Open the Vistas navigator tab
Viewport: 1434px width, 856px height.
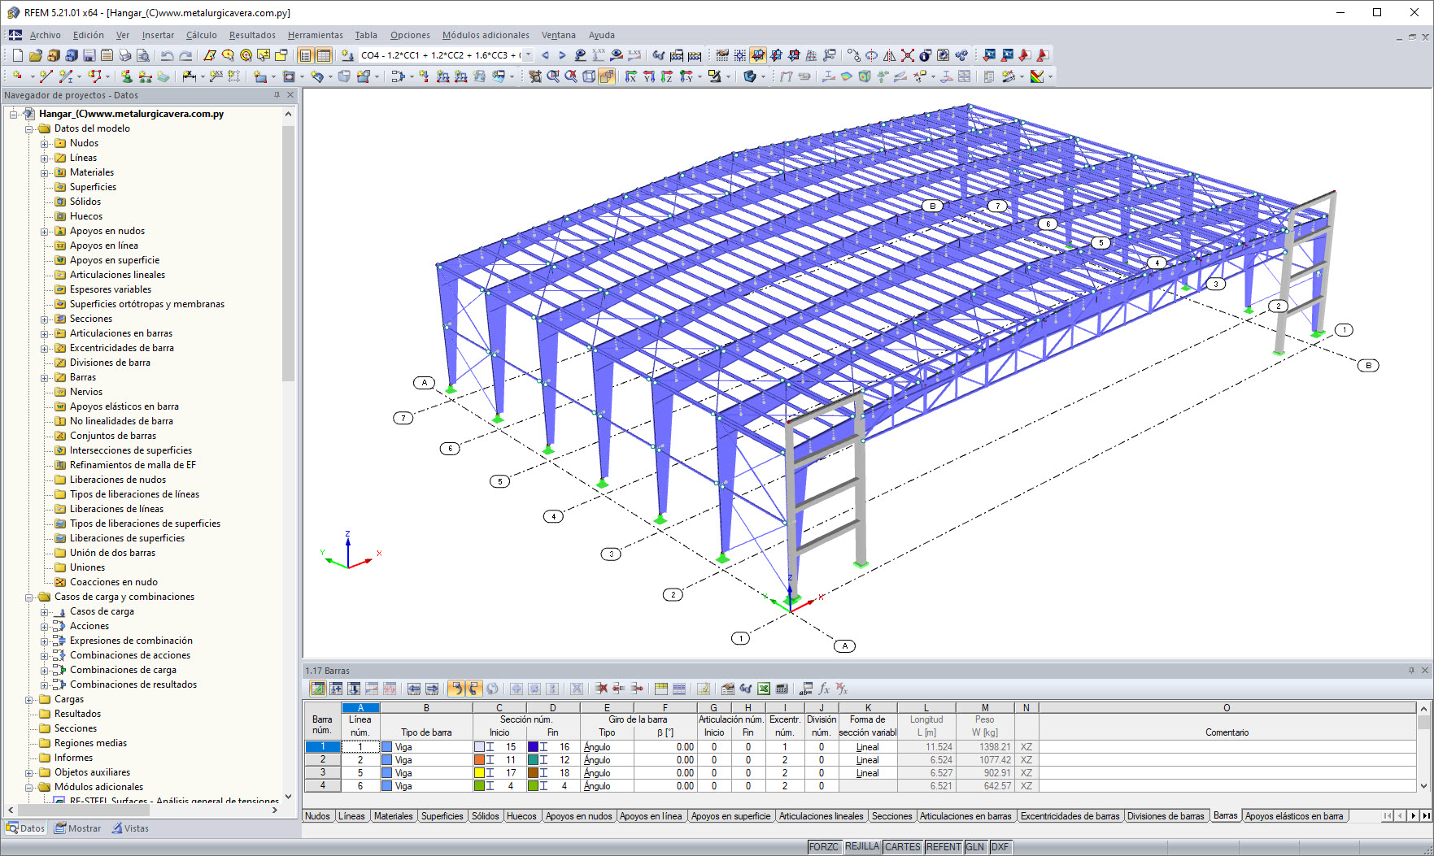pos(130,828)
